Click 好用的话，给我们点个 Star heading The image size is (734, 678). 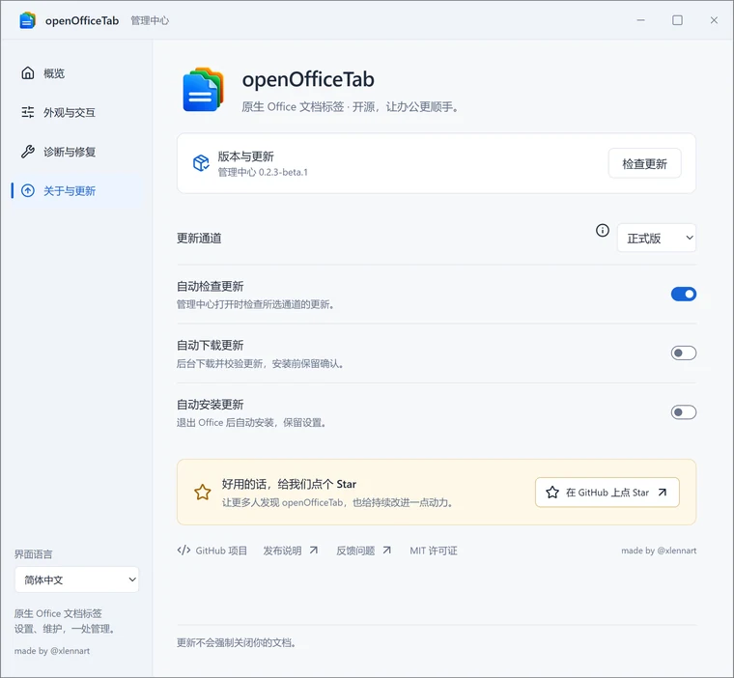tap(289, 484)
